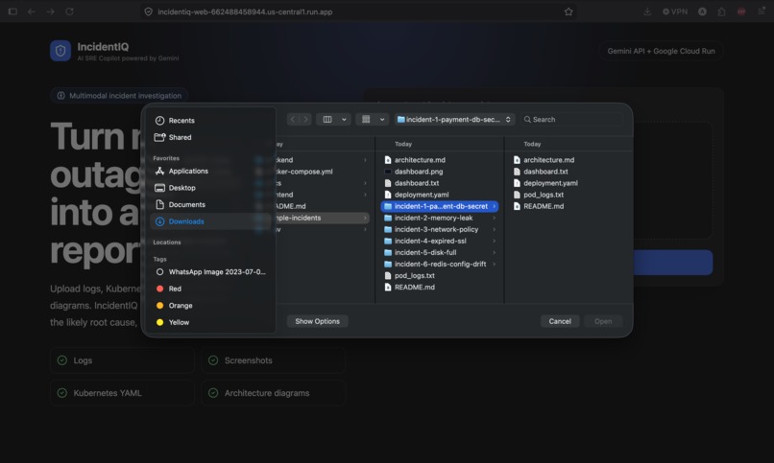This screenshot has height=463, width=774.
Task: Expand chevron beside incident-2-memory-leak
Action: [x=495, y=218]
